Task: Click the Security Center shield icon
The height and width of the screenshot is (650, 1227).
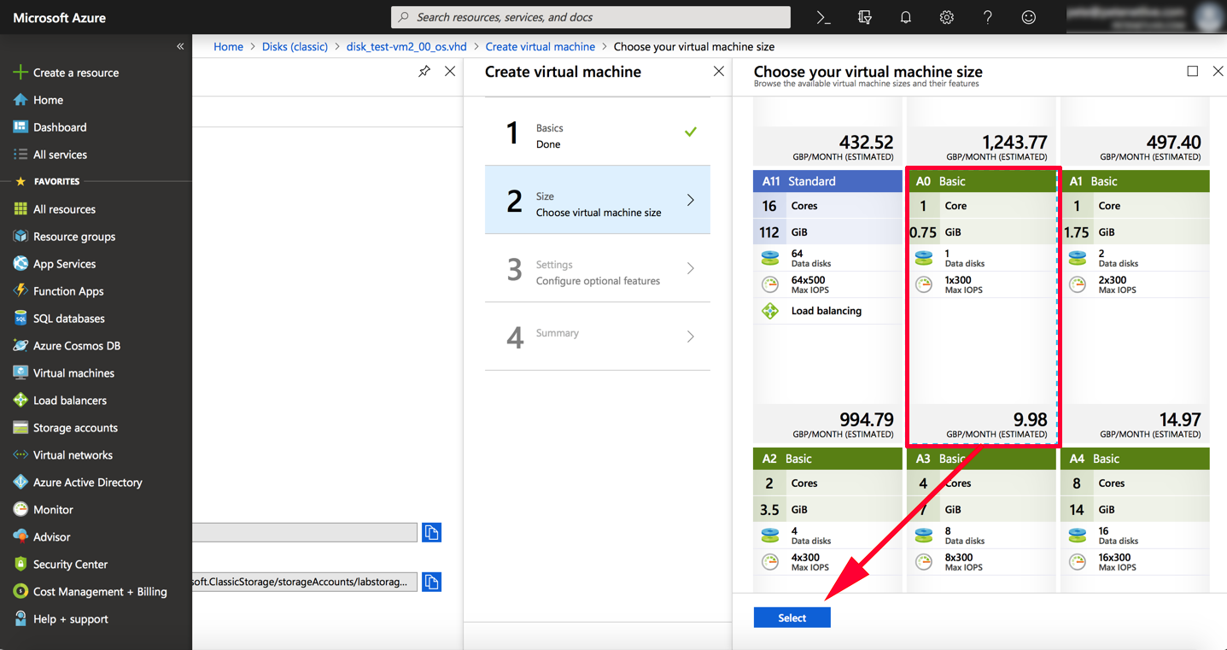Action: coord(20,565)
